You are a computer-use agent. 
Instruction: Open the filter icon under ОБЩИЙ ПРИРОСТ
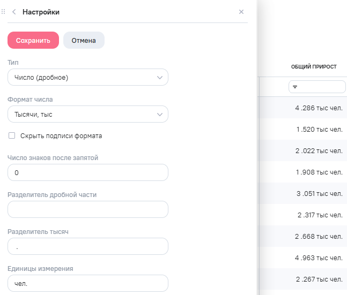click(295, 87)
